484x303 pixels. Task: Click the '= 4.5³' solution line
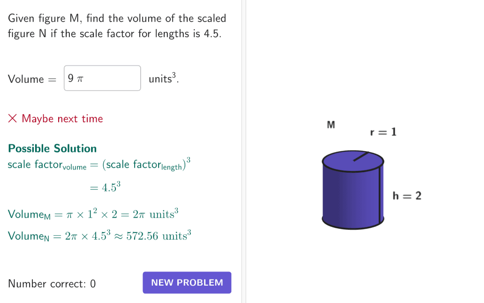coord(105,187)
